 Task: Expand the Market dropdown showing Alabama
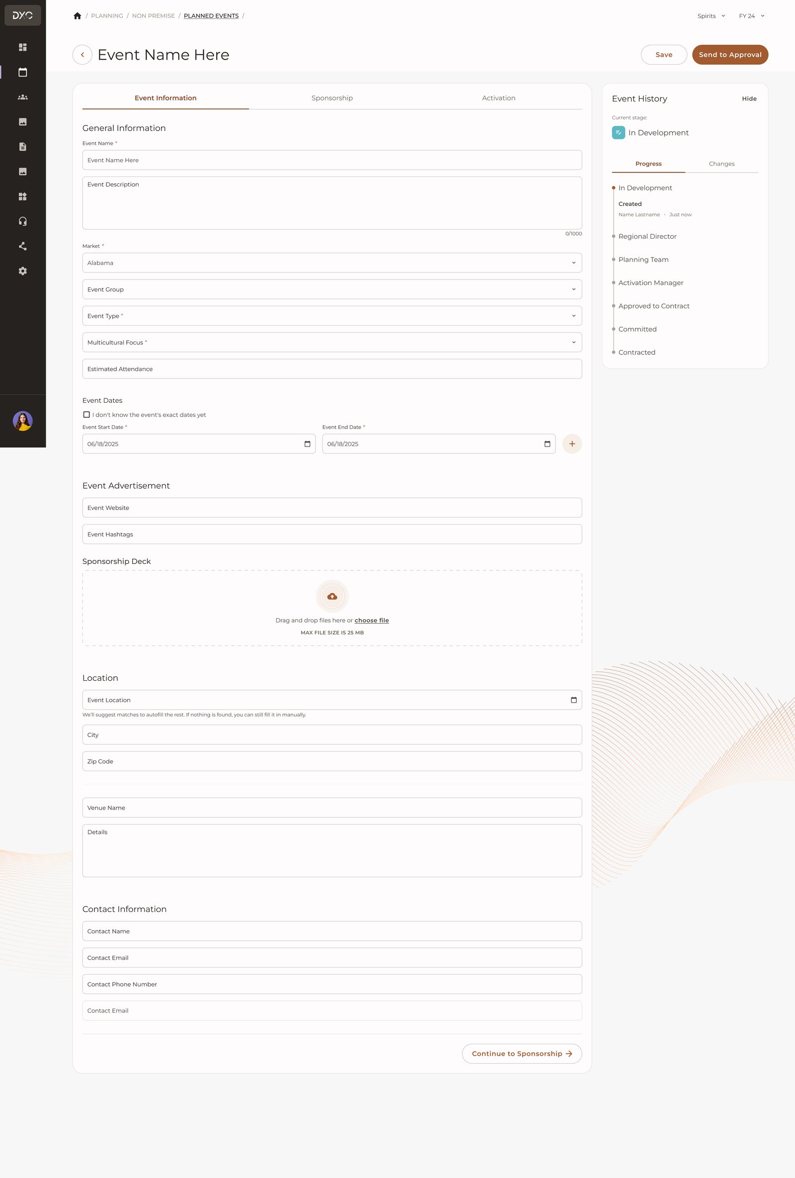[x=332, y=263]
